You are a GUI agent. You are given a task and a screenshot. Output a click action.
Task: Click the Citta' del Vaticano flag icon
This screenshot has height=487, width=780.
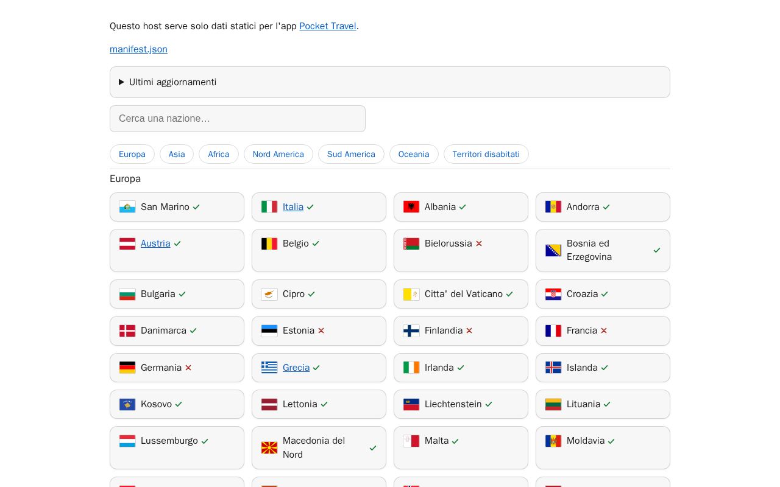411,294
